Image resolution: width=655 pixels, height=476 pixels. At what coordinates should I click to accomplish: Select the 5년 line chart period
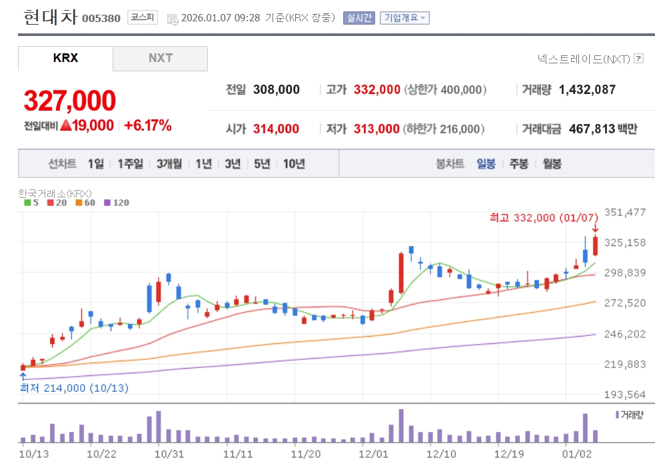(262, 163)
